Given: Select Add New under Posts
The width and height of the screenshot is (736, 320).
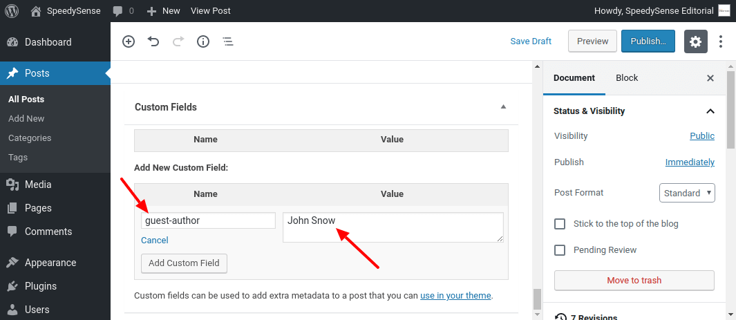Looking at the screenshot, I should (26, 119).
